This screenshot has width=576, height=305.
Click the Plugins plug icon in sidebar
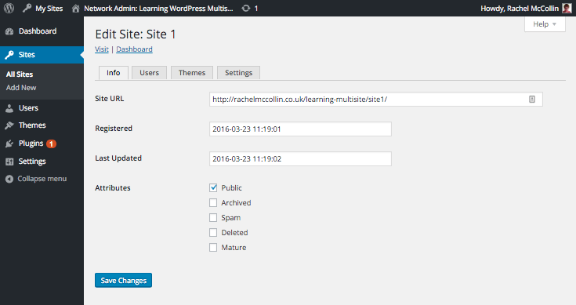[x=9, y=143]
